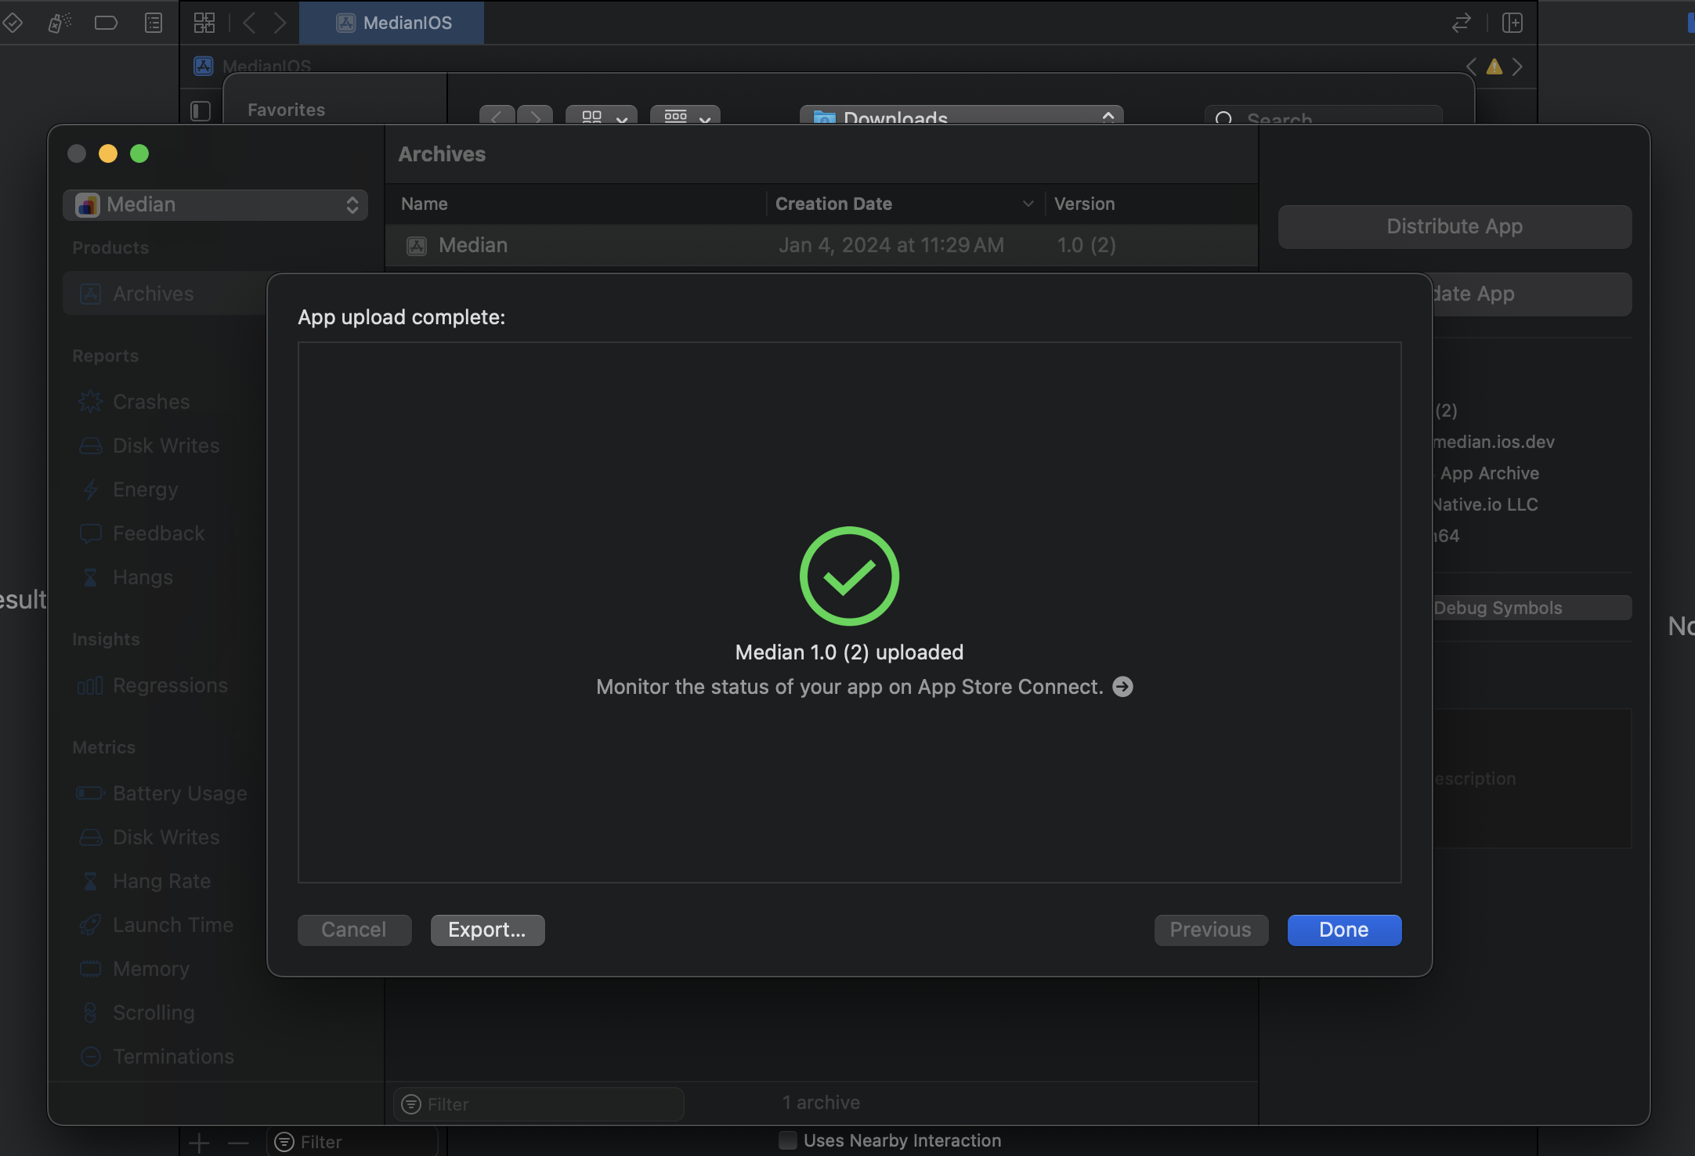Select Regressions under Insights
Image resolution: width=1695 pixels, height=1156 pixels.
tap(170, 685)
